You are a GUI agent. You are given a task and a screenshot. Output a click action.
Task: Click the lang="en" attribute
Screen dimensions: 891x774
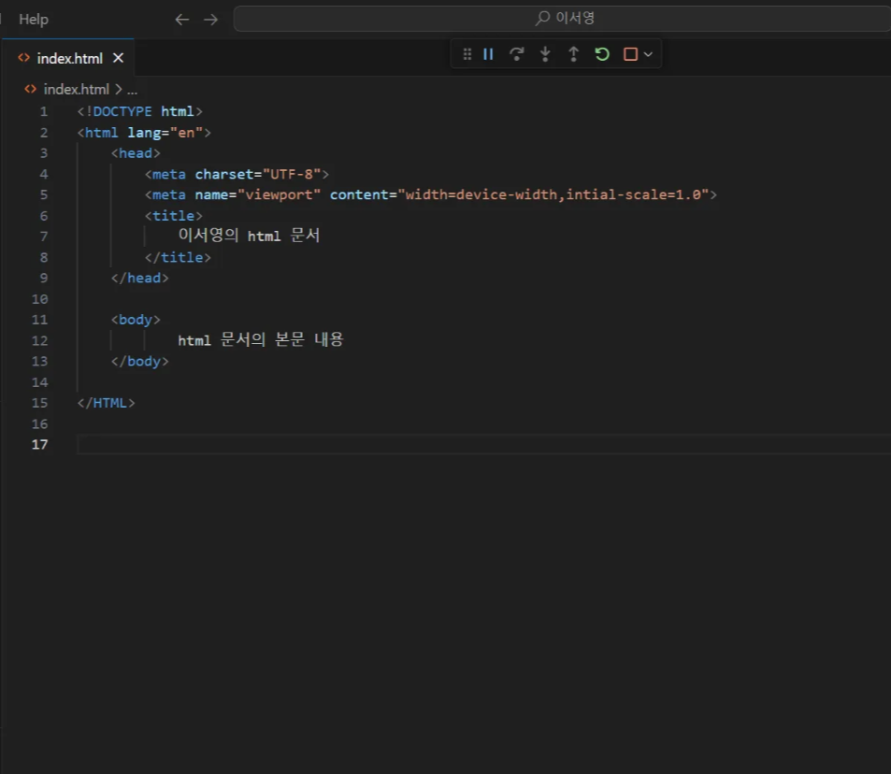pos(165,133)
